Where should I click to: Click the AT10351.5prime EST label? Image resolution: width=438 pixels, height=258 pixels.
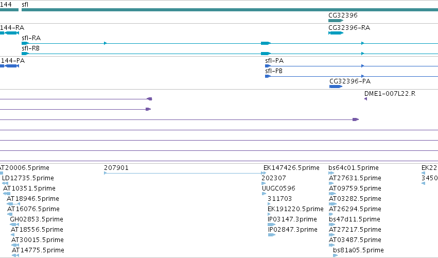point(29,188)
